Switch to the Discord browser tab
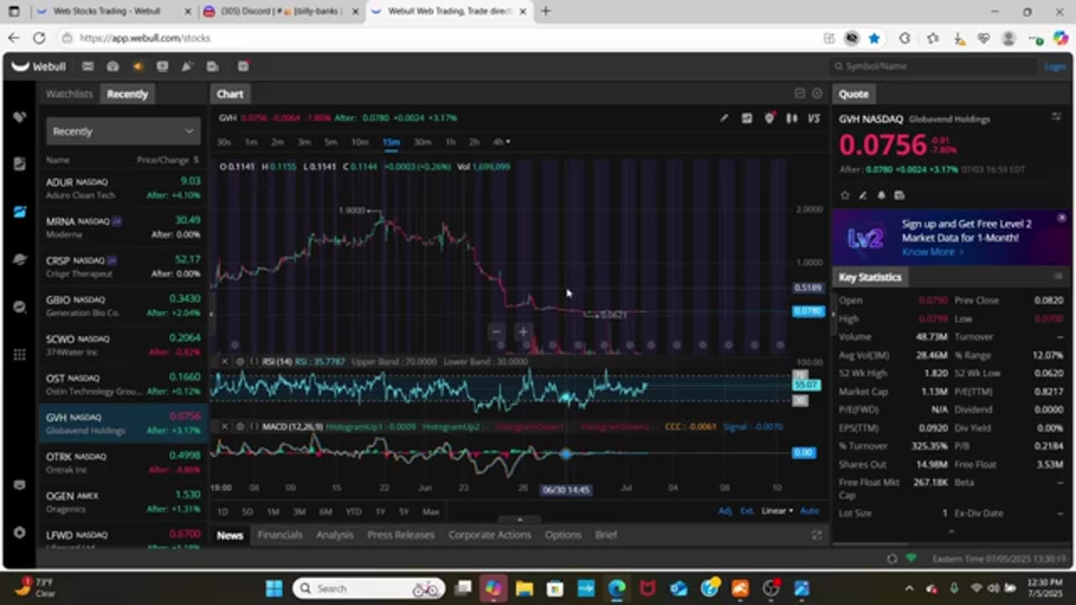 point(282,12)
